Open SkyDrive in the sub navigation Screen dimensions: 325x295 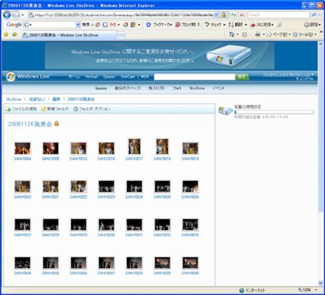click(197, 88)
